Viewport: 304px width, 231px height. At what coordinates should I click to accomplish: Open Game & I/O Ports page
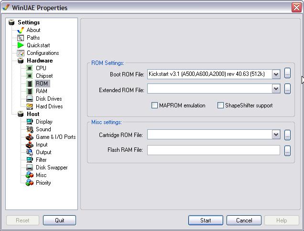coord(56,137)
